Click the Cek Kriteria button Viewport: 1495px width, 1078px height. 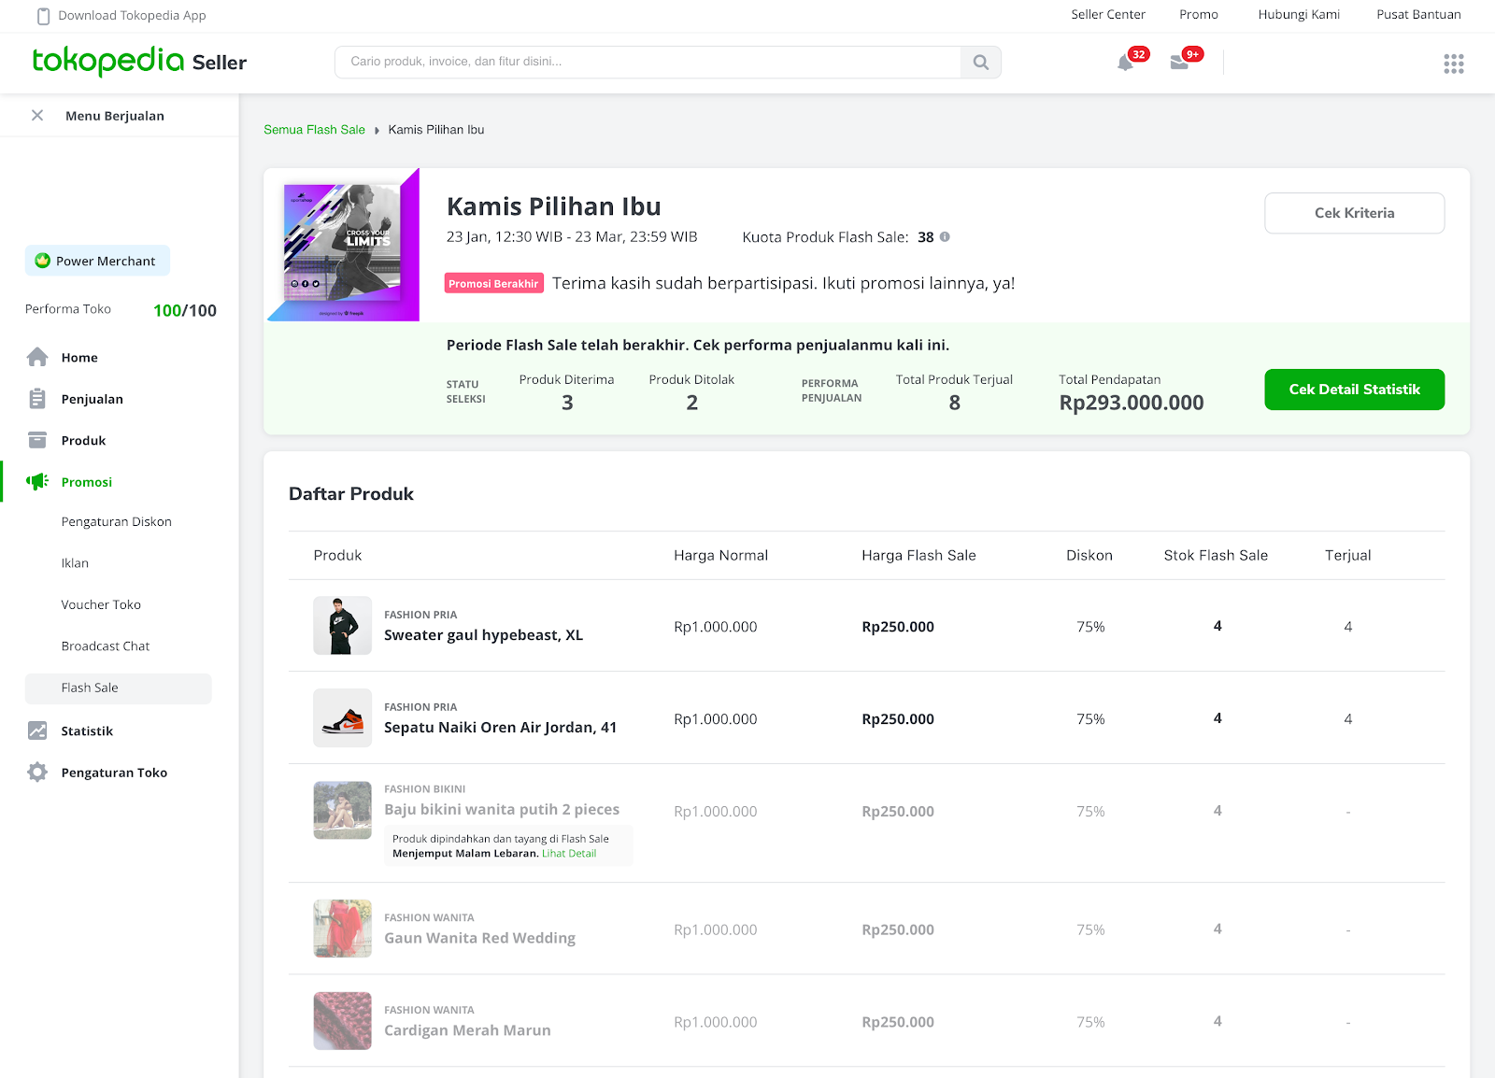coord(1354,213)
